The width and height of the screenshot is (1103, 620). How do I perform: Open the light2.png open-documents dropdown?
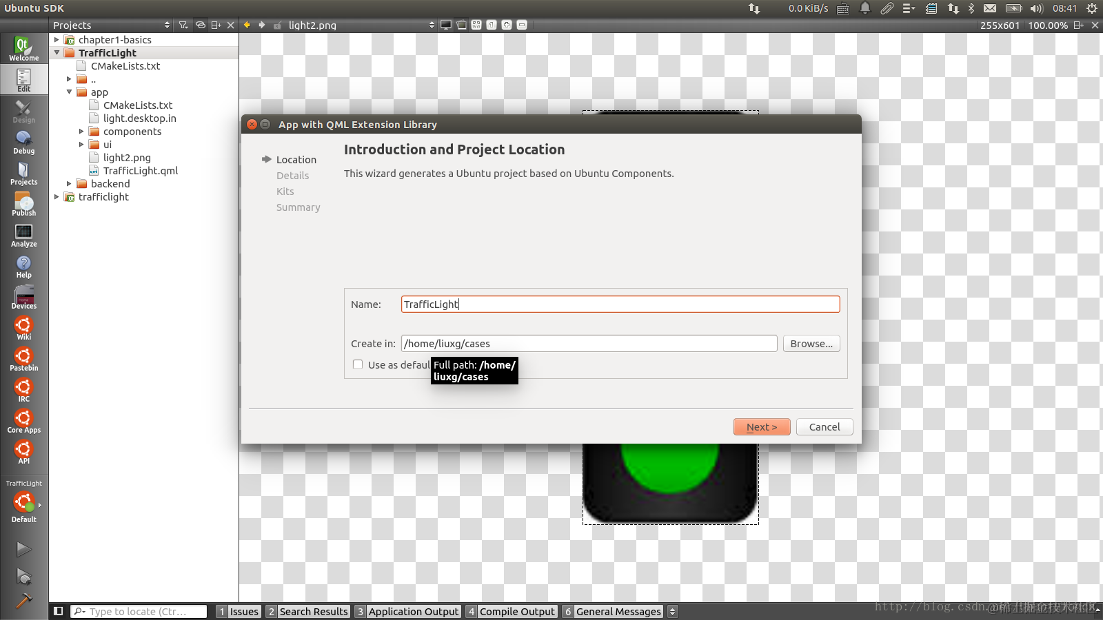(362, 25)
